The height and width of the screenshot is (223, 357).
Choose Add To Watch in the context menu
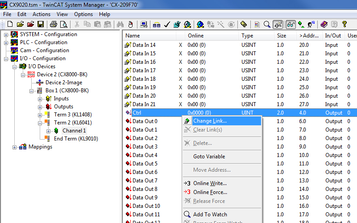coord(222,215)
